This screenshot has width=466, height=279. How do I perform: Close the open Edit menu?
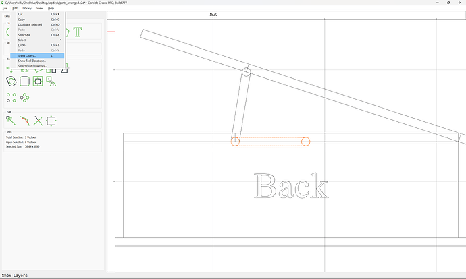[x=15, y=8]
